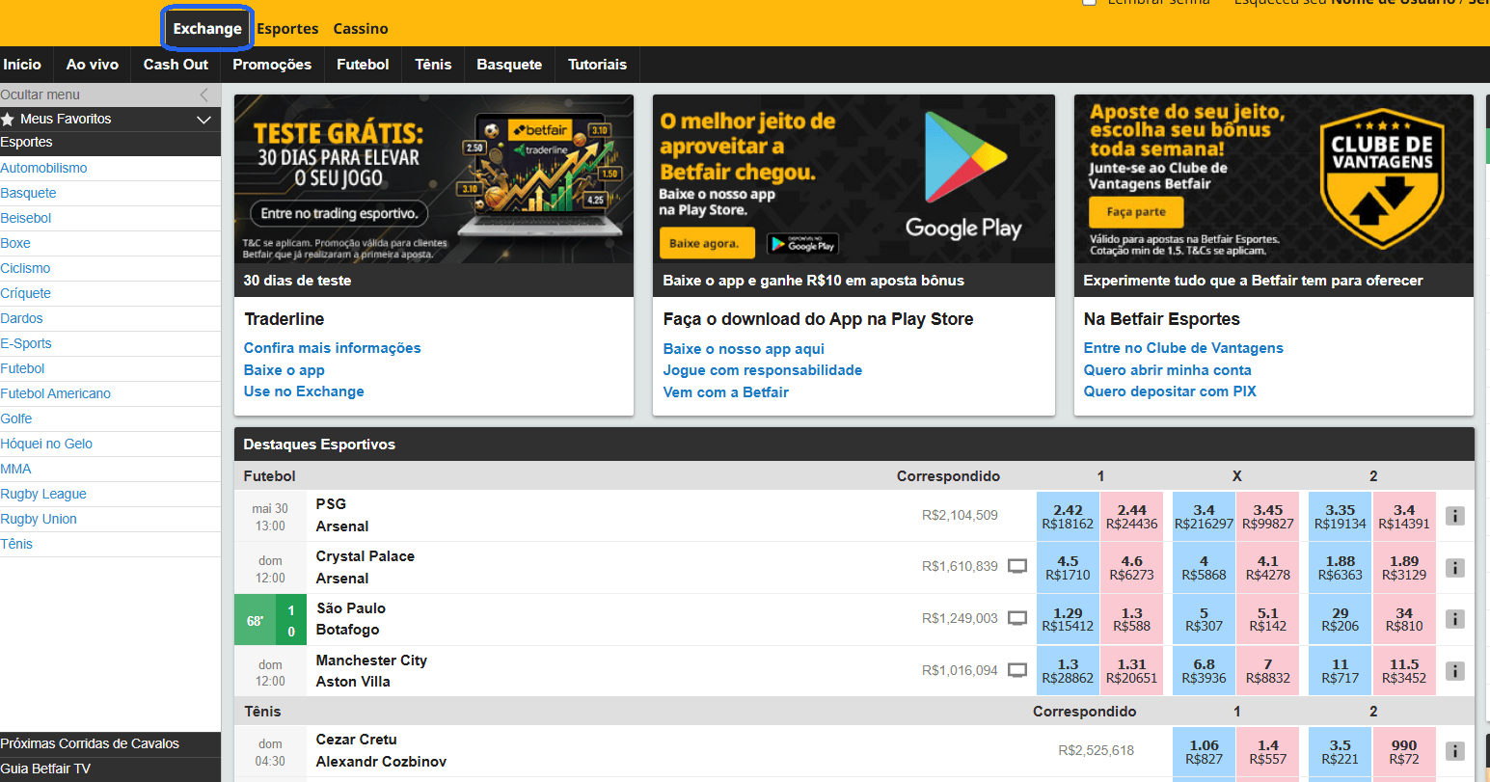Back Manchester City at odds 1.3

[1068, 671]
